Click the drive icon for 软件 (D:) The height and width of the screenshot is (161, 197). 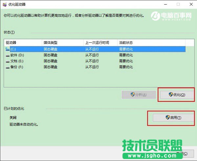[x=8, y=56]
